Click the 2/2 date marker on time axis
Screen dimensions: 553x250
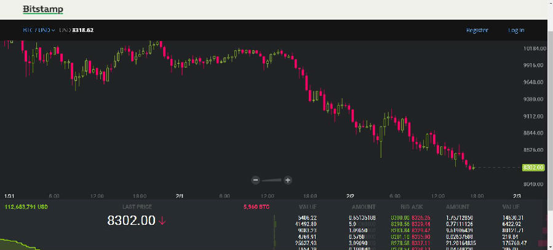coord(350,195)
